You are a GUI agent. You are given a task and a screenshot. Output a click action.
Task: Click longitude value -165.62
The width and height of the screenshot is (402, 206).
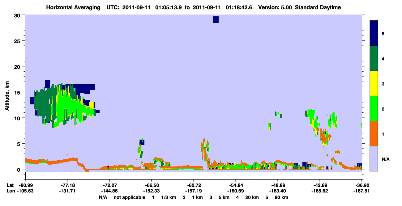coord(320,191)
